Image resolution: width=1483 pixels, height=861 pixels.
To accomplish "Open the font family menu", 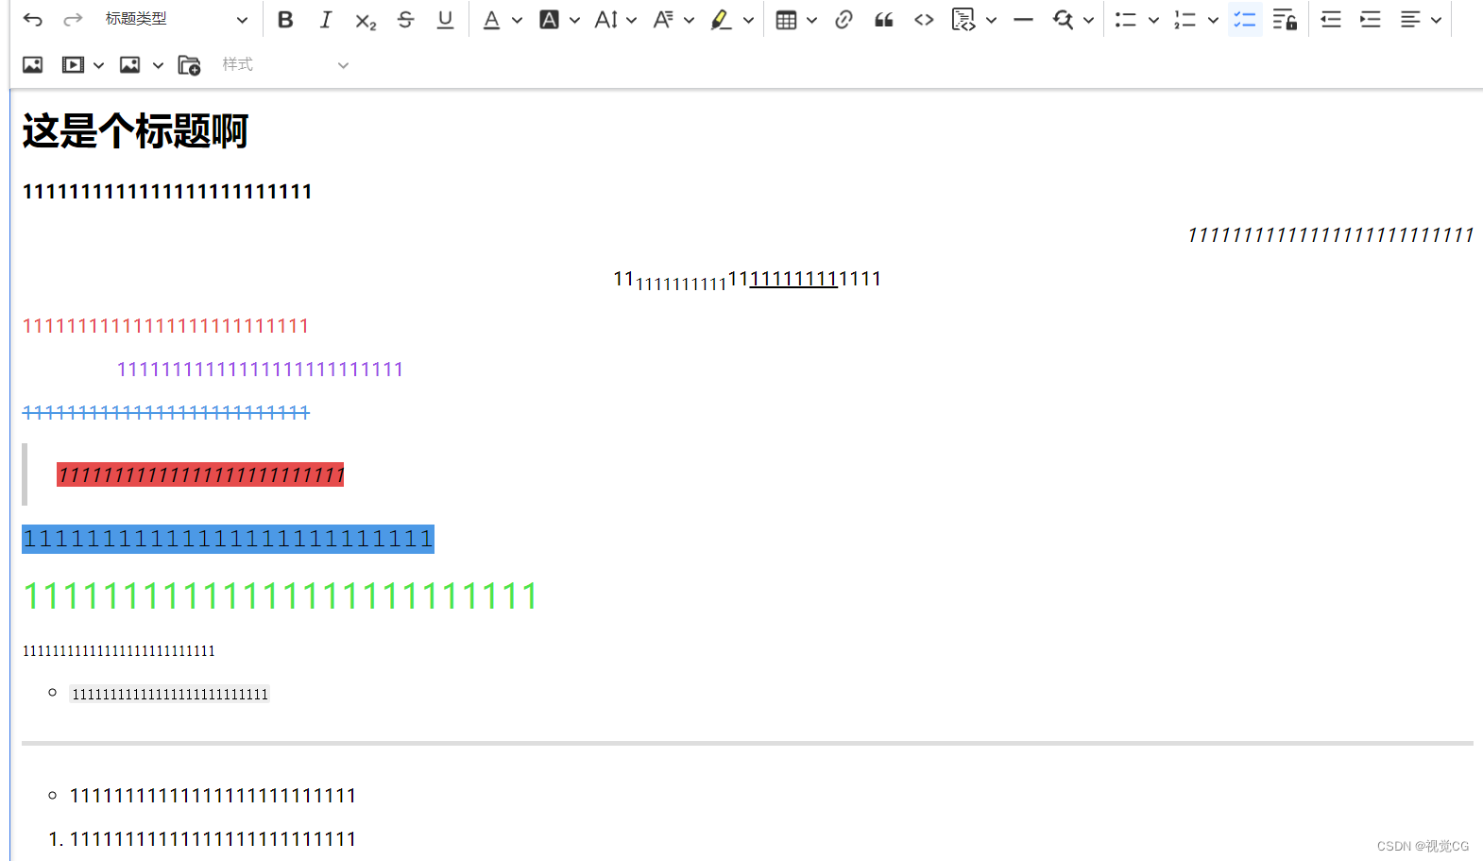I will click(663, 20).
